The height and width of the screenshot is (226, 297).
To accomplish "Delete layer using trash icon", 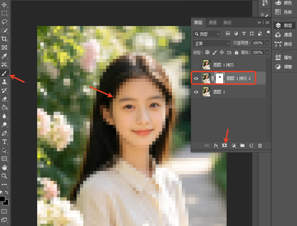I will click(x=260, y=146).
